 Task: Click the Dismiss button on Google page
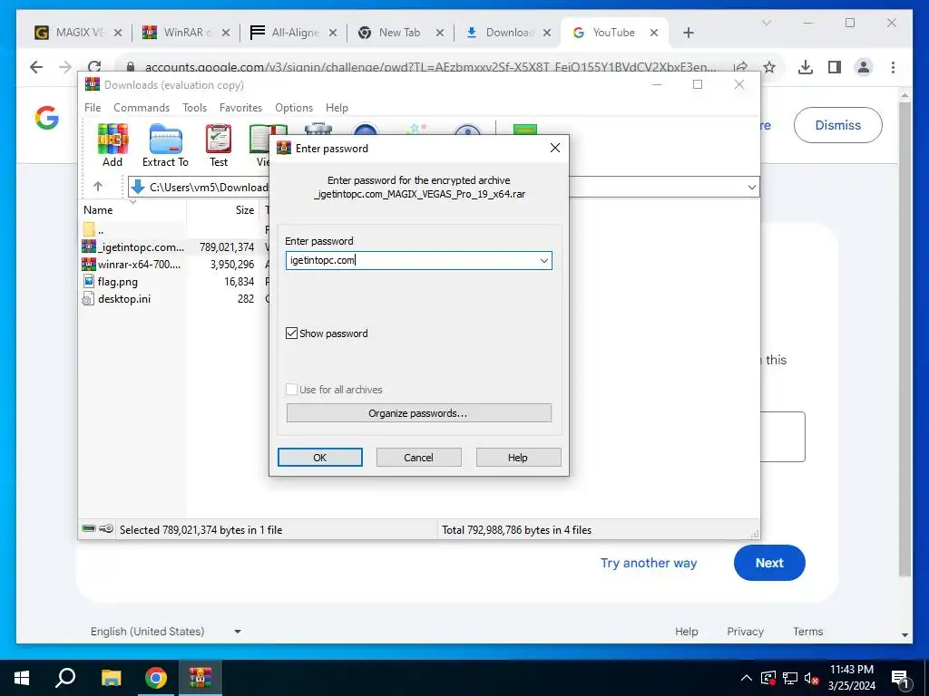[x=837, y=125]
